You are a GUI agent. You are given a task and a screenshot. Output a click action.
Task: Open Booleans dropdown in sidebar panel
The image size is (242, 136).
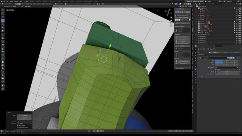183,31
